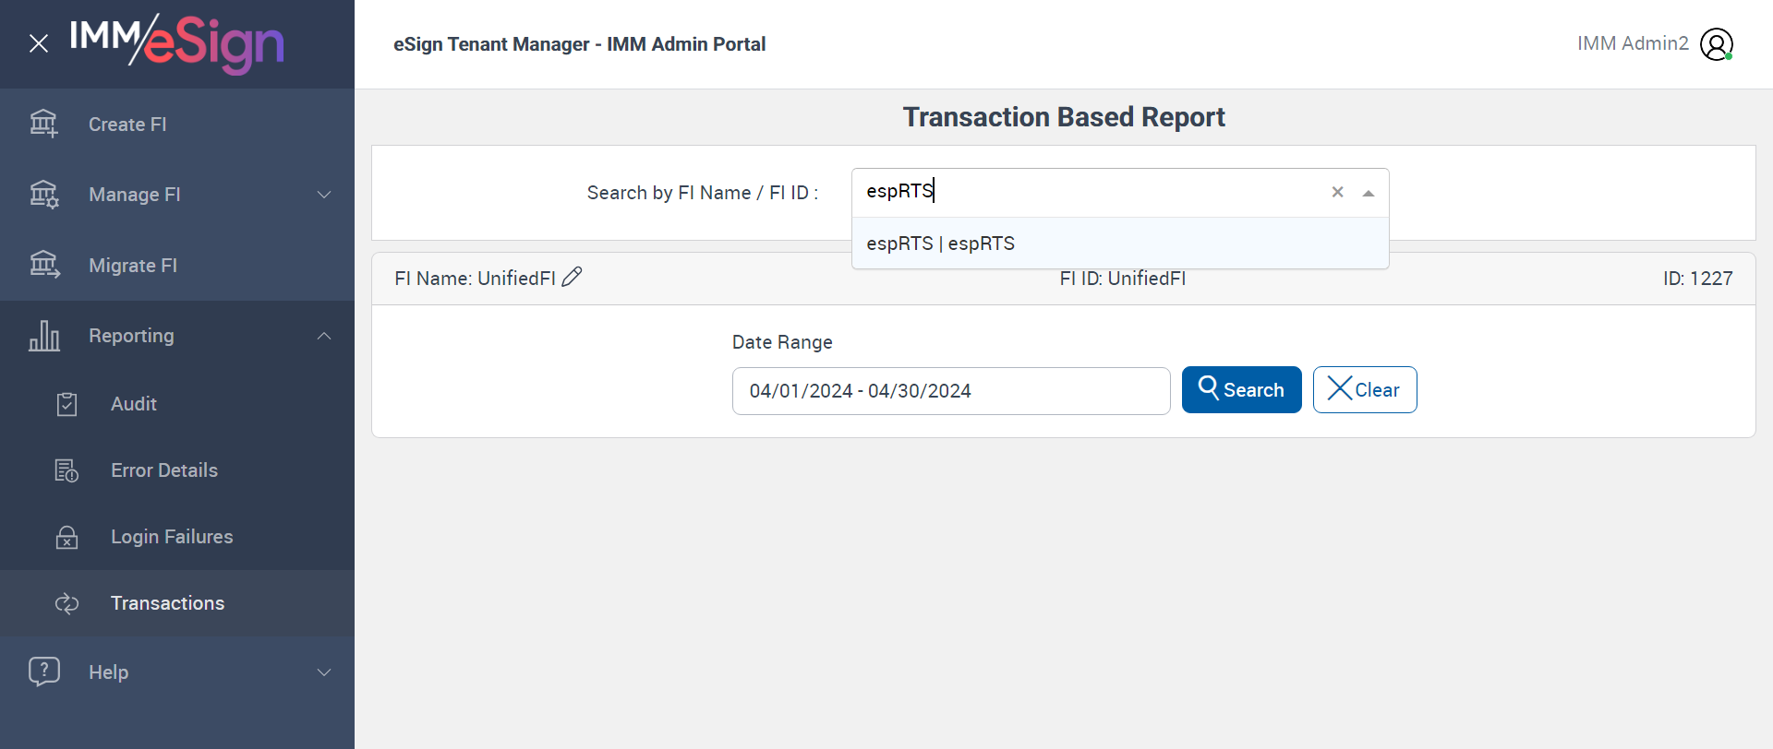1773x749 pixels.
Task: Click the Transactions cycle icon
Action: pyautogui.click(x=66, y=603)
